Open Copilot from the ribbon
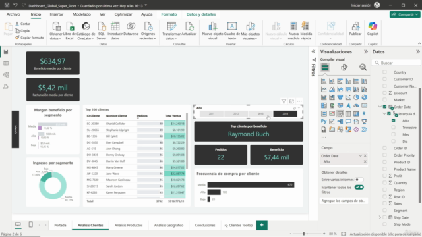 tap(373, 29)
